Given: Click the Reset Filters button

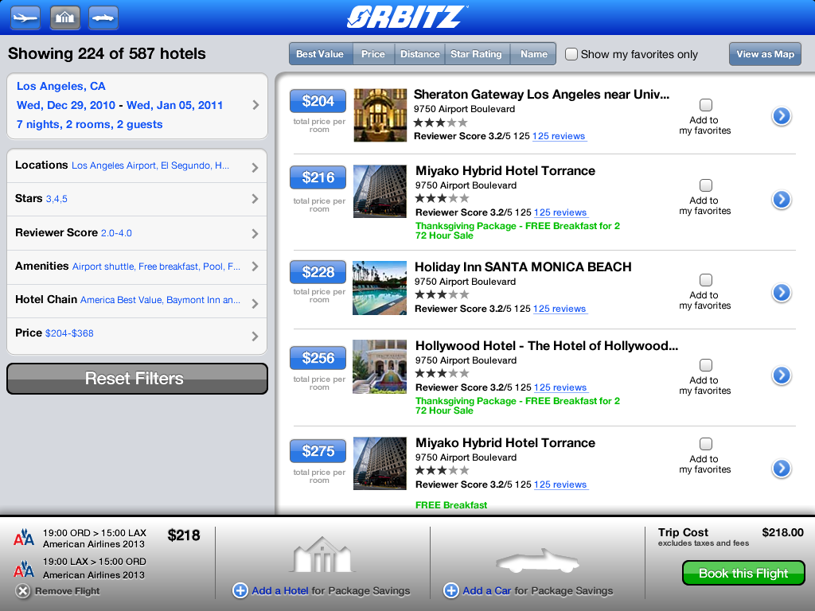Looking at the screenshot, I should [x=137, y=378].
